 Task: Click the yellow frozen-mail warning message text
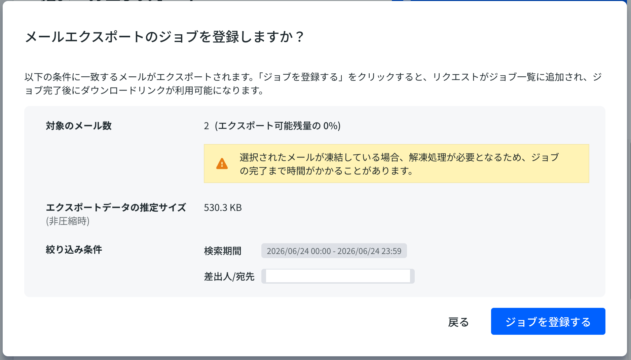point(399,164)
